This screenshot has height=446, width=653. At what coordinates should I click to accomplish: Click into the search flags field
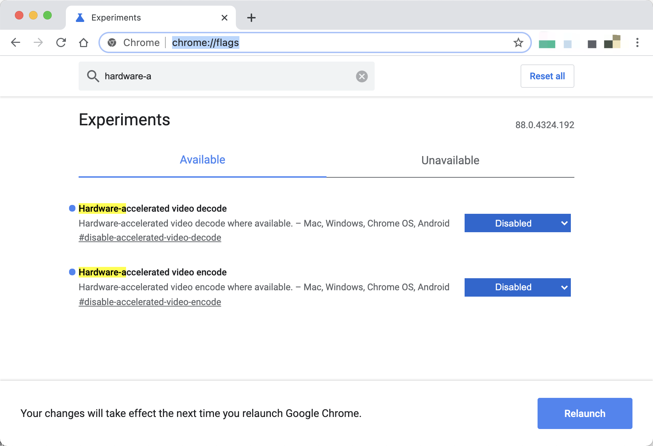(227, 76)
